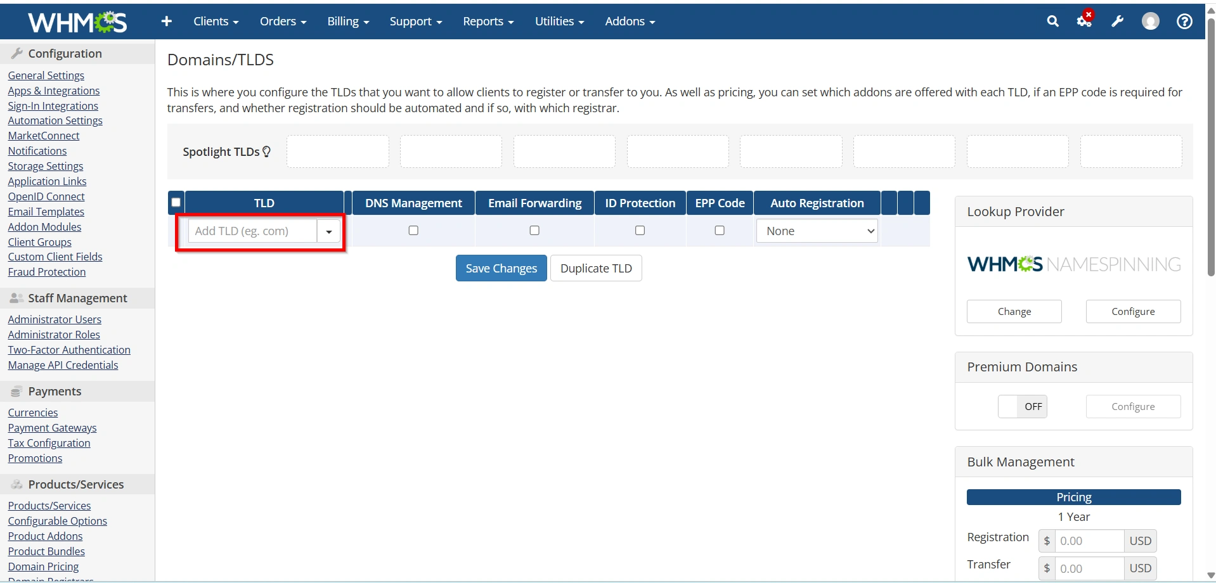1216x583 pixels.
Task: Click the Transfer price input field
Action: coord(1089,569)
